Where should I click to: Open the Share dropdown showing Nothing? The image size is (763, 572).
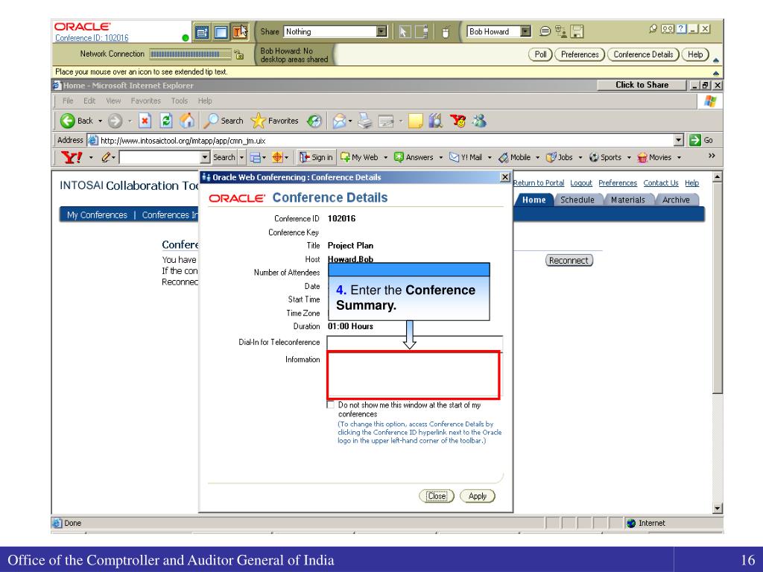(x=335, y=31)
